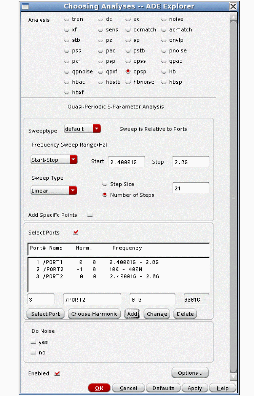The image size is (254, 396).
Task: Uncheck the Select Ports checkbox
Action: click(x=76, y=232)
